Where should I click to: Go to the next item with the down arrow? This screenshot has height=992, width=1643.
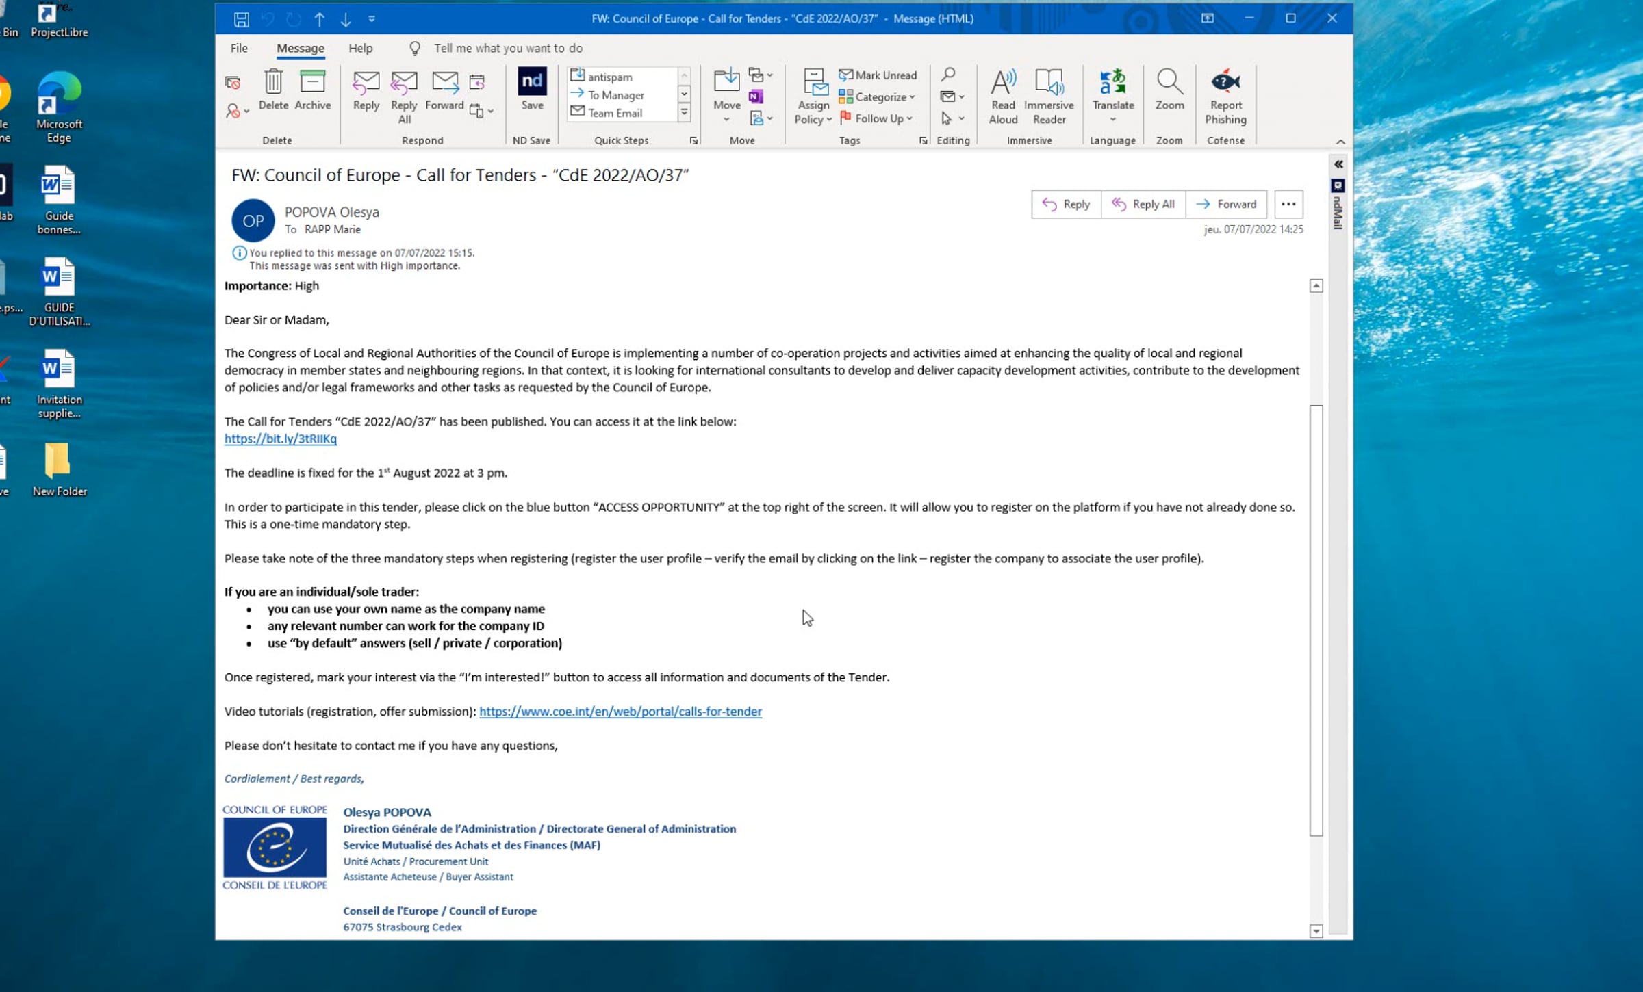pyautogui.click(x=346, y=19)
